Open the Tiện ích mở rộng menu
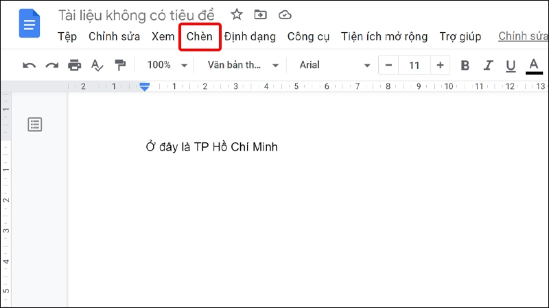This screenshot has height=308, width=549. (x=384, y=37)
